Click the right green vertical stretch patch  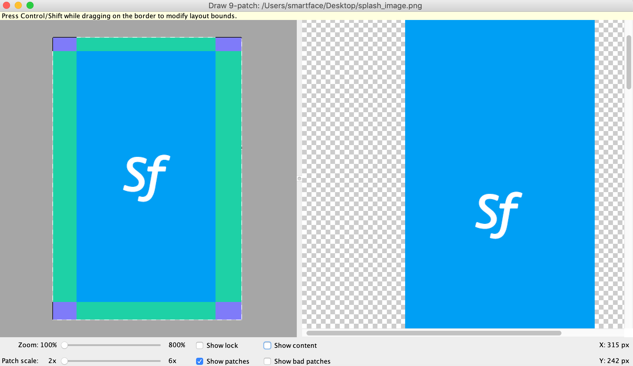click(228, 177)
